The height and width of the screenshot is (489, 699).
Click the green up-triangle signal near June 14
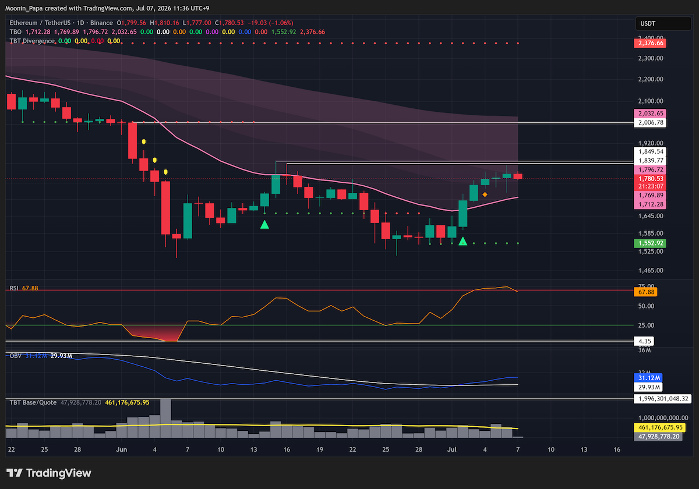[264, 224]
